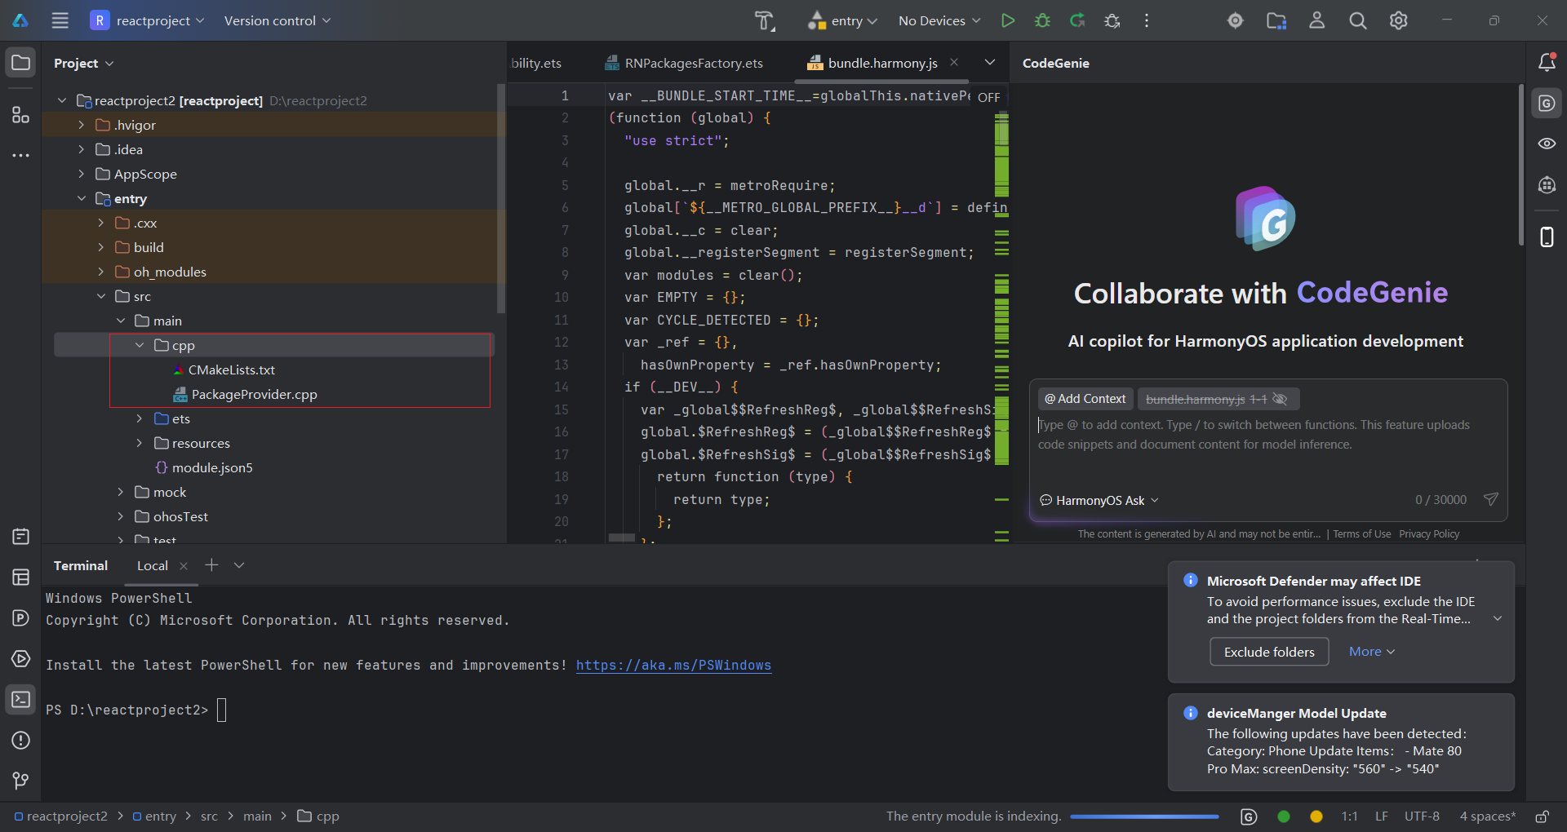Screen dimensions: 1567x832
Task: Open search everywhere
Action: 1357,20
